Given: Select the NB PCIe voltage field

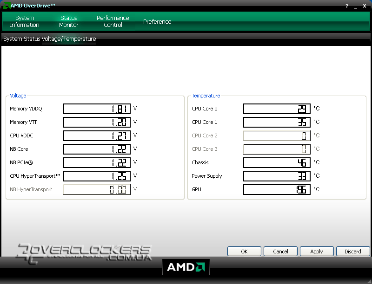Looking at the screenshot, I should [97, 163].
